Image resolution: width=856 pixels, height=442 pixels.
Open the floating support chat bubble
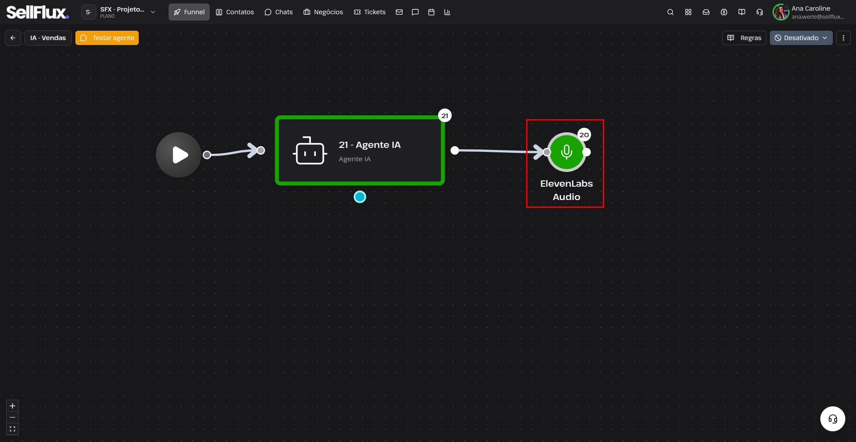833,419
